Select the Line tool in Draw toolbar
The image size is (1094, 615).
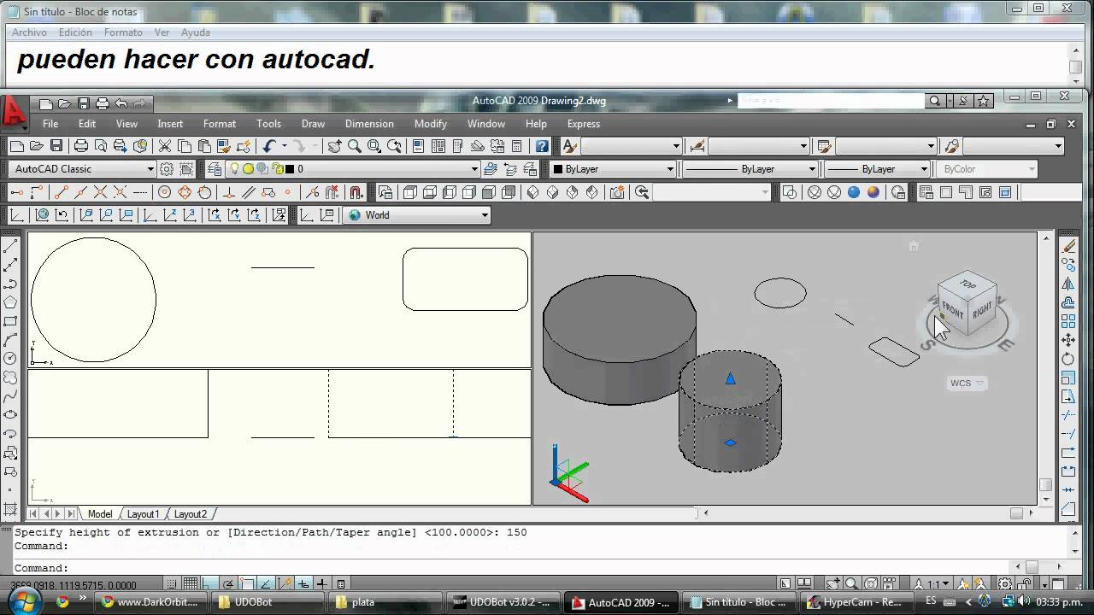point(11,247)
